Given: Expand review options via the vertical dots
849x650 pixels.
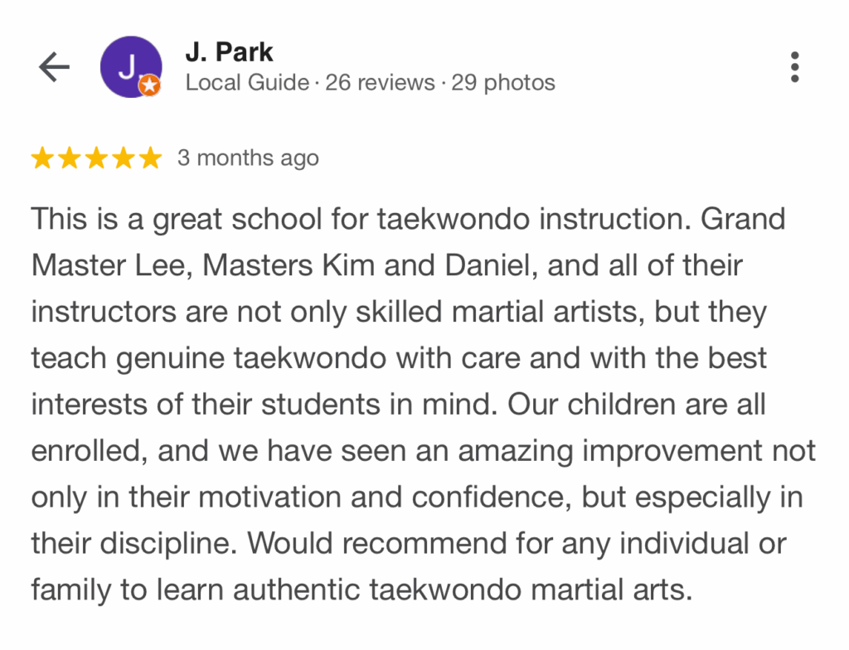Looking at the screenshot, I should (793, 67).
